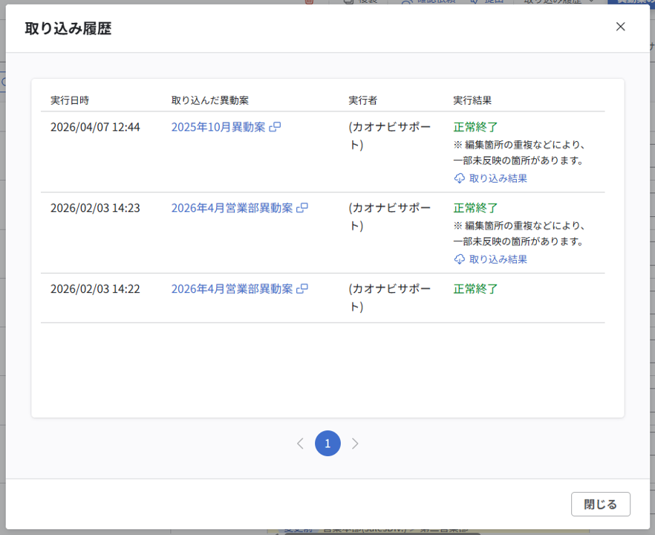Click external-link icon in the 14:23 row
The height and width of the screenshot is (535, 655).
pyautogui.click(x=302, y=208)
